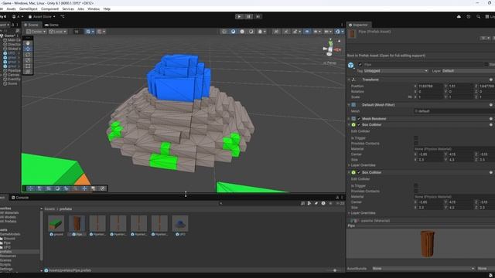Open the Local handle rotation dropdown
495x278 pixels.
point(58,32)
